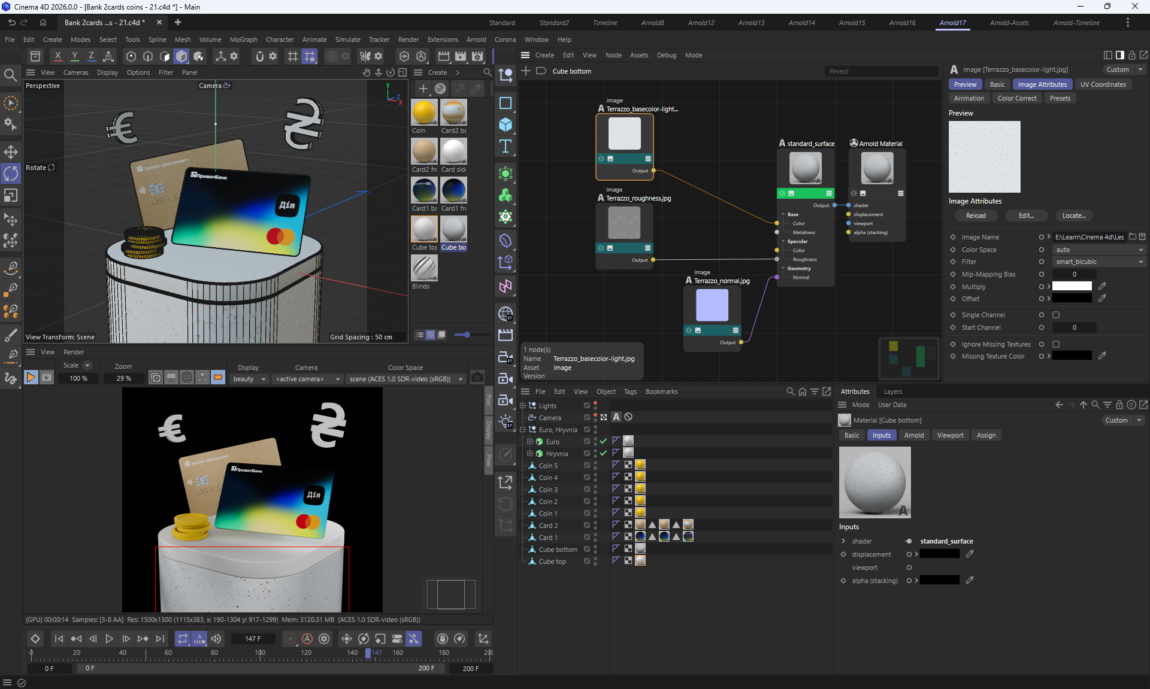Enable the Single Channel checkbox
Screen dimensions: 1150x689
1056,315
